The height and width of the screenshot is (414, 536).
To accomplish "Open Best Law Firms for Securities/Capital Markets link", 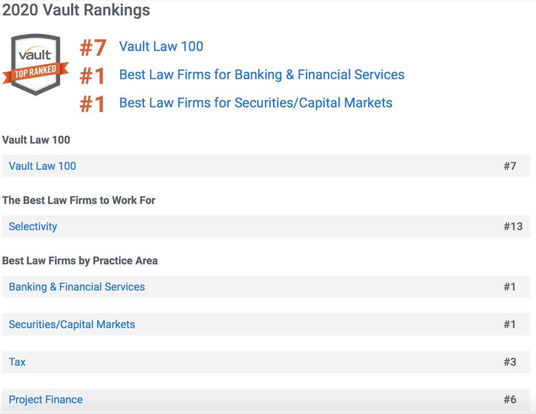I will click(x=256, y=103).
